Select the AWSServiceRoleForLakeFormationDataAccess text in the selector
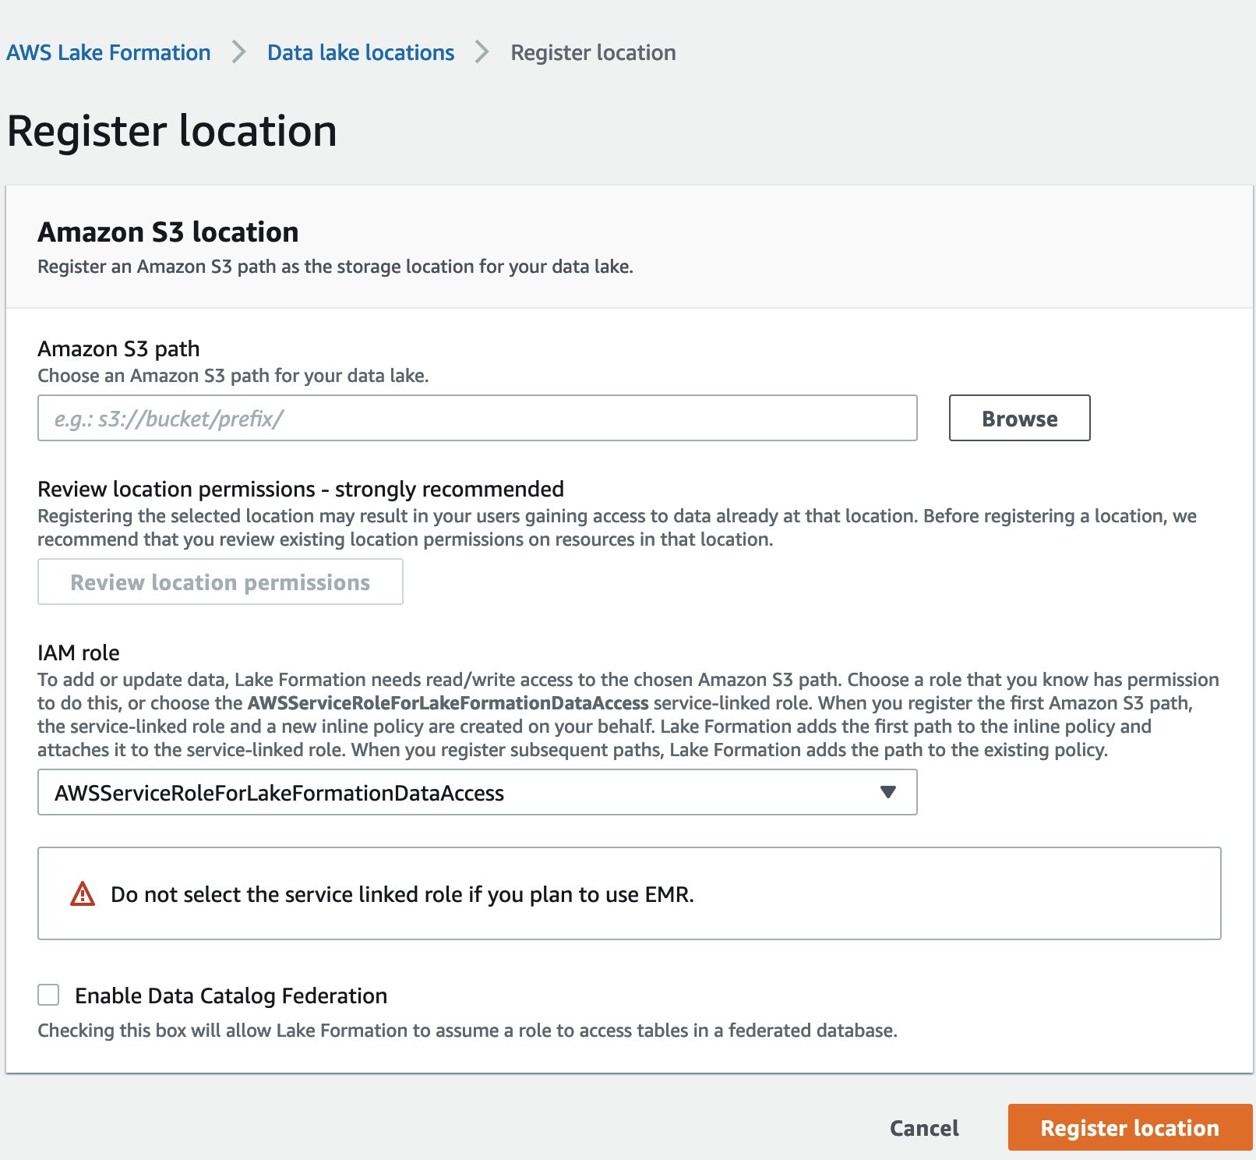Image resolution: width=1256 pixels, height=1160 pixels. [279, 793]
